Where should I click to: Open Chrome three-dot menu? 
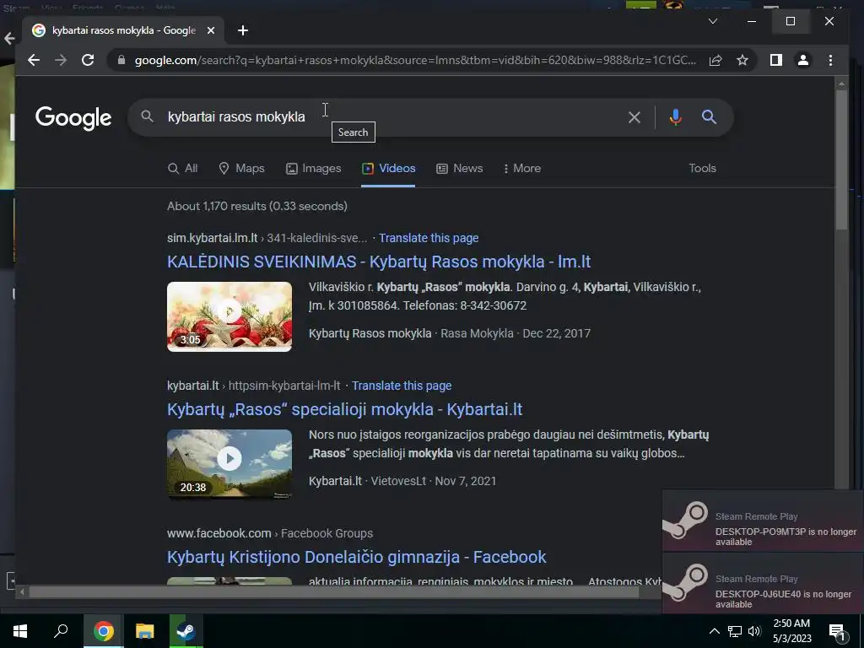[830, 60]
